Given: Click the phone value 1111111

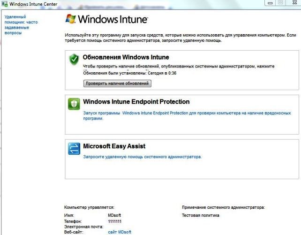Looking at the screenshot, I should click(x=114, y=221).
